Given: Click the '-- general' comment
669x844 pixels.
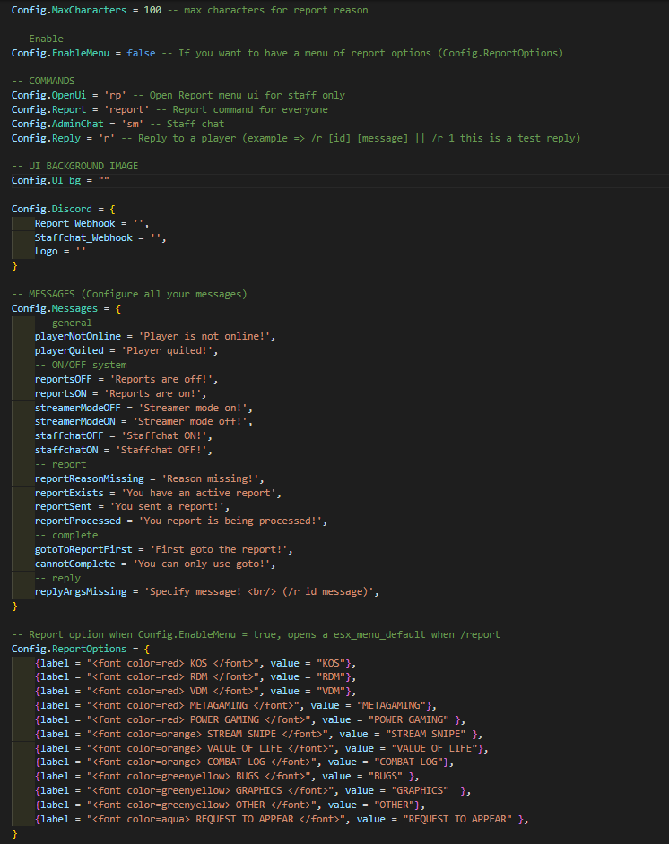Looking at the screenshot, I should click(x=64, y=323).
